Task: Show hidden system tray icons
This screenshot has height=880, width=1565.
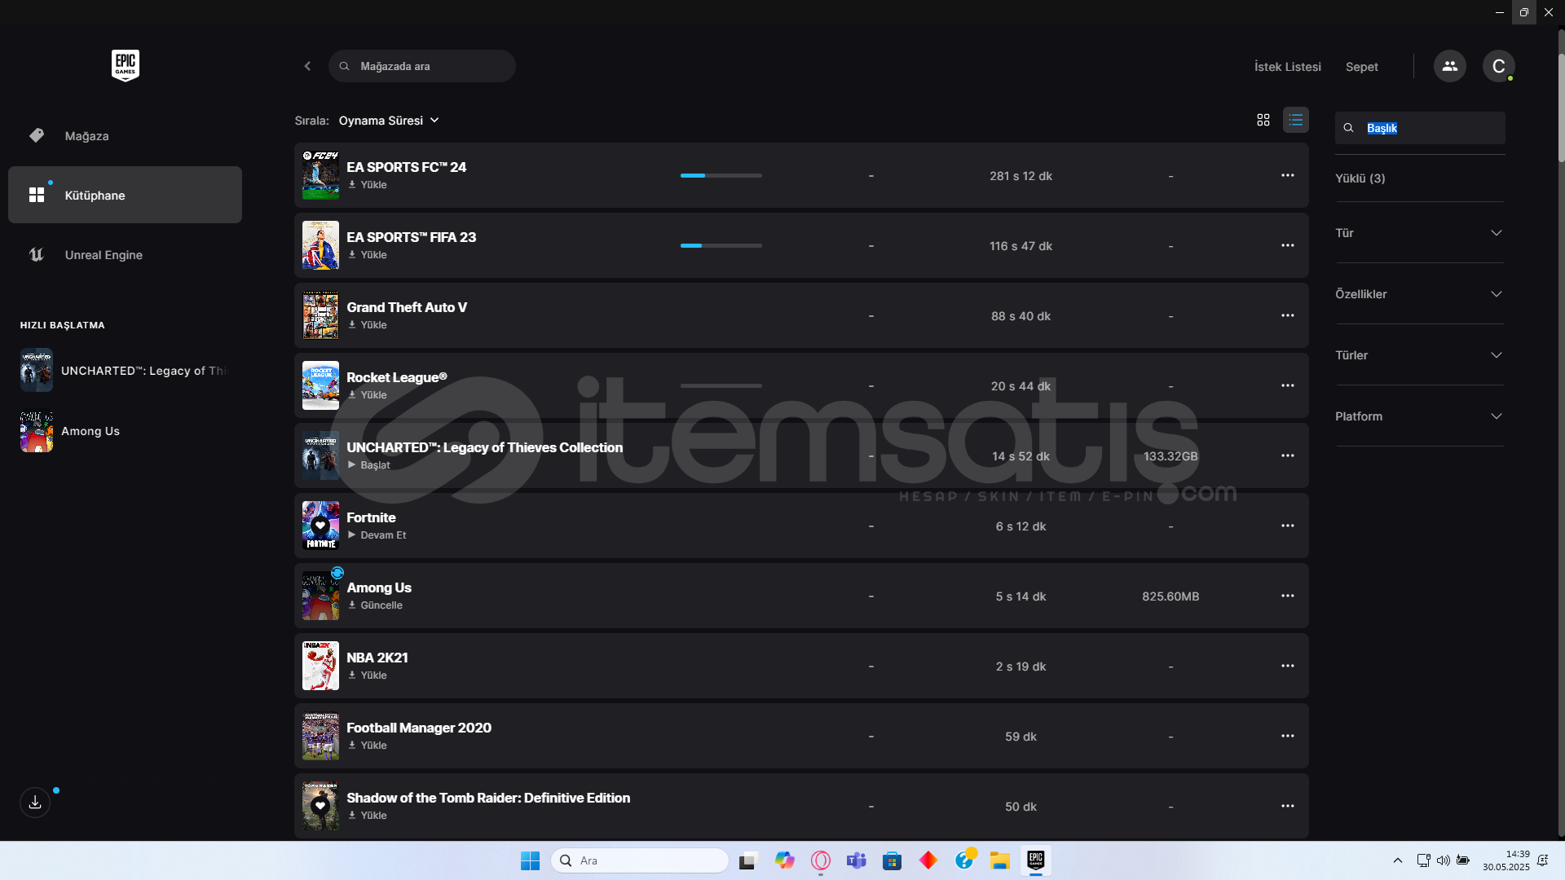Action: pos(1397,860)
